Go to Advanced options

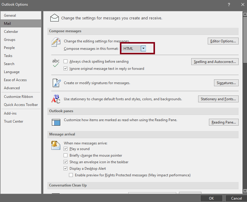21,88
